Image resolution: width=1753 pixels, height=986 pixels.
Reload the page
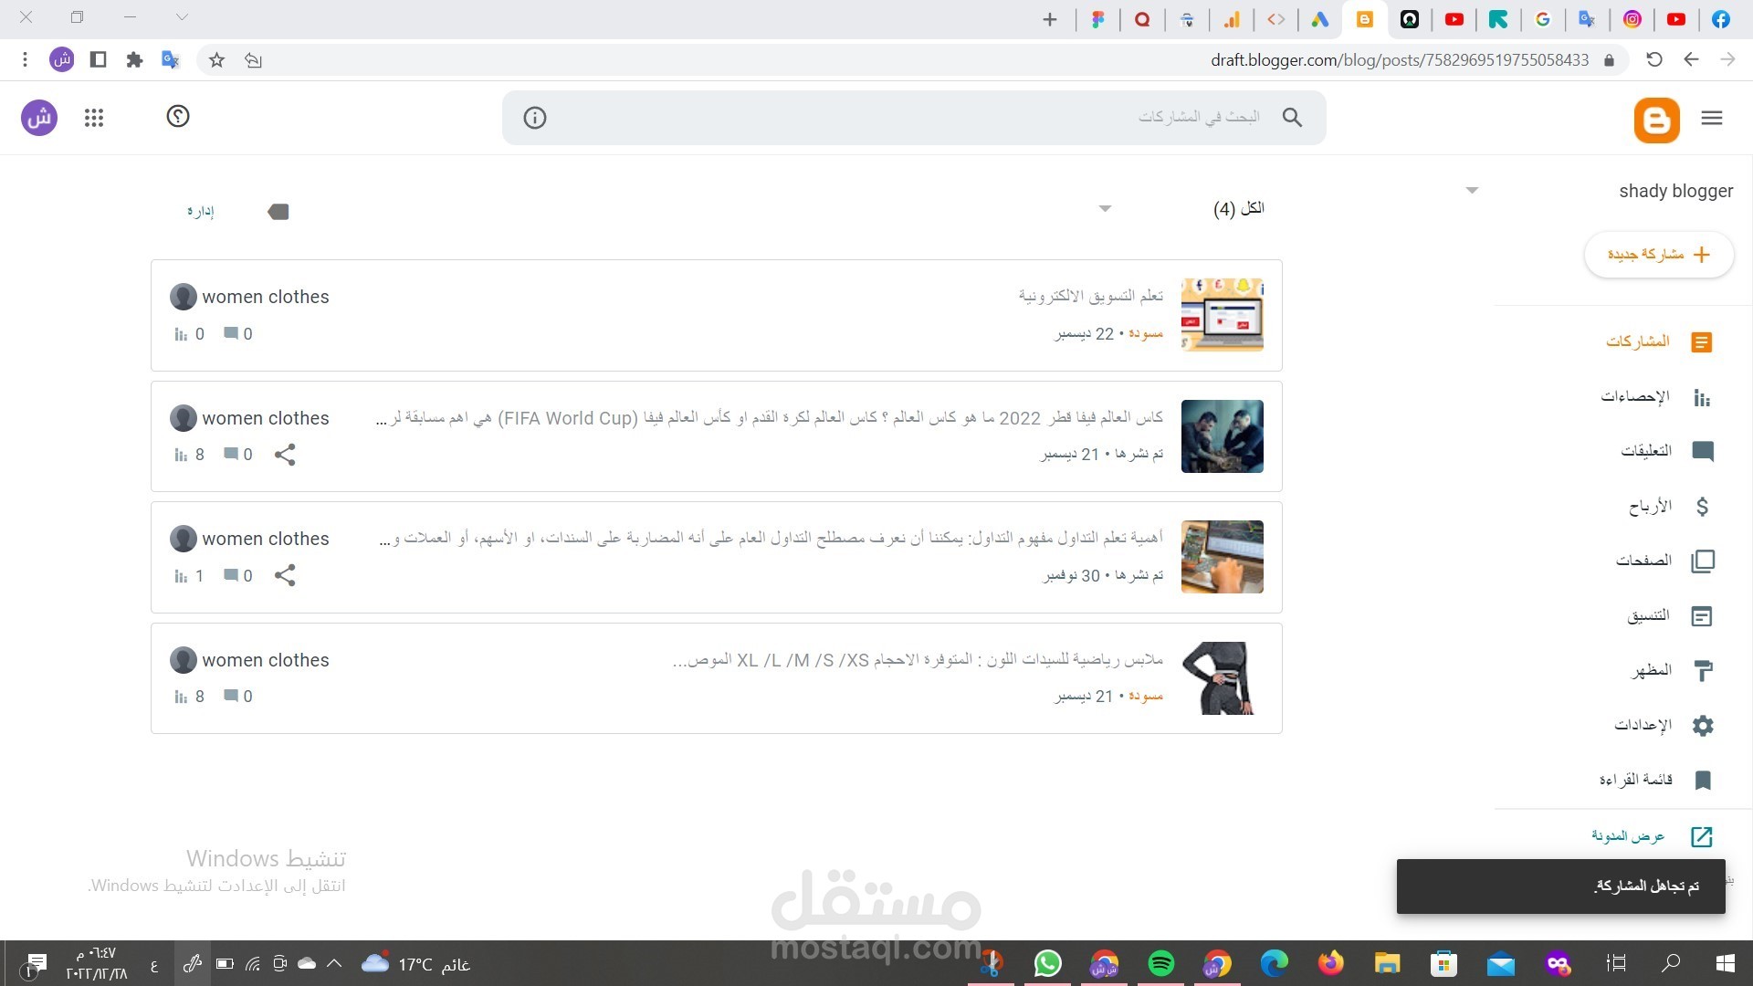1653,60
